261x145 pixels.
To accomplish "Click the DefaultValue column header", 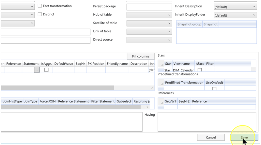I will tap(64, 64).
